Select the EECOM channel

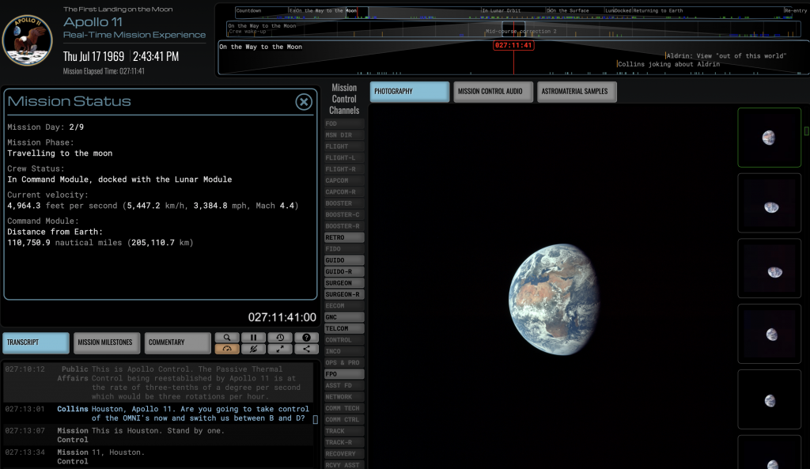click(344, 306)
